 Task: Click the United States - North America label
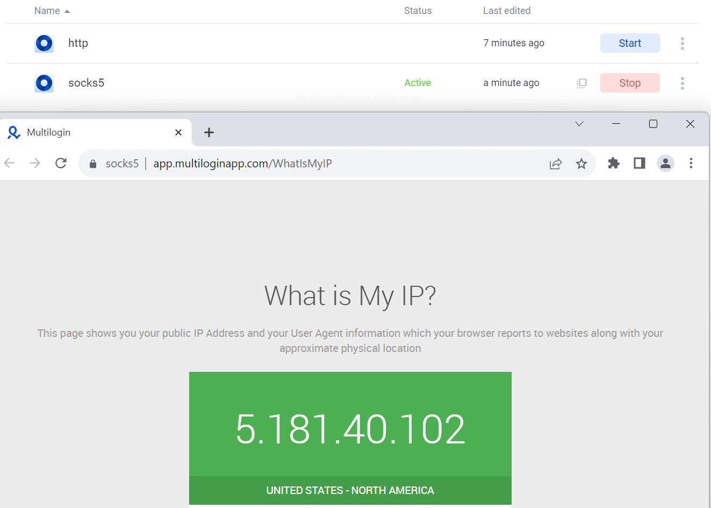tap(350, 490)
